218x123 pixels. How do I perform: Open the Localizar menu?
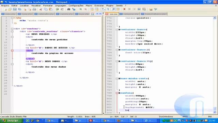[x=24, y=5]
